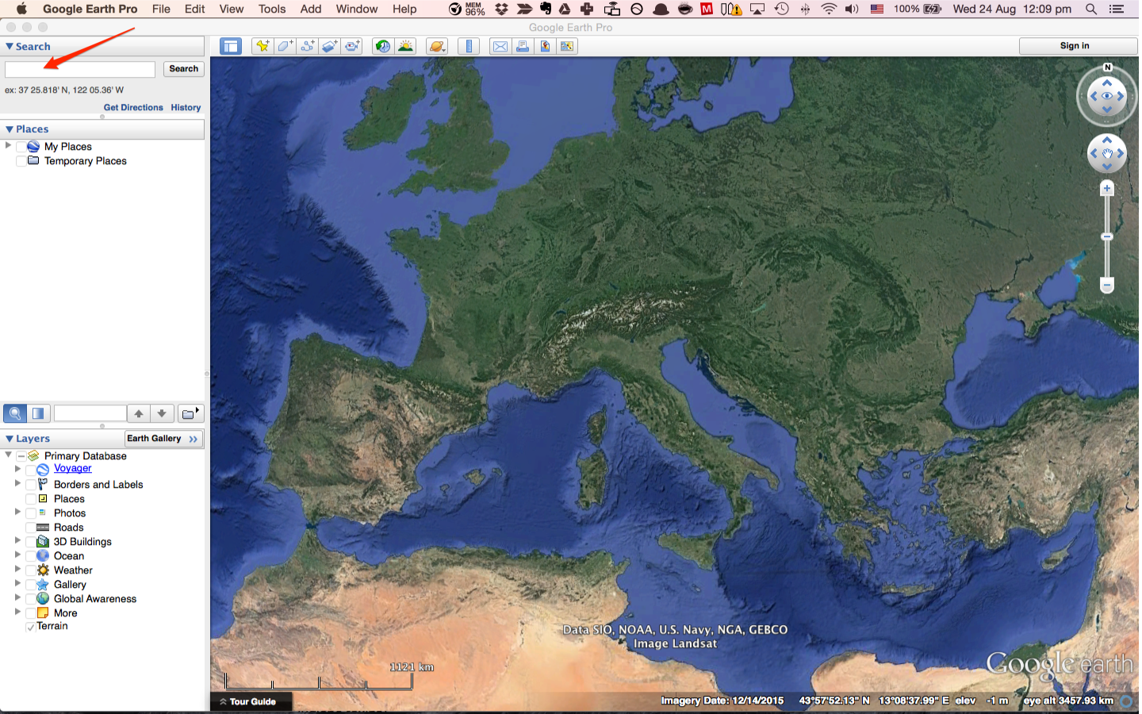
Task: Expand the Gallery layer node
Action: click(x=17, y=583)
